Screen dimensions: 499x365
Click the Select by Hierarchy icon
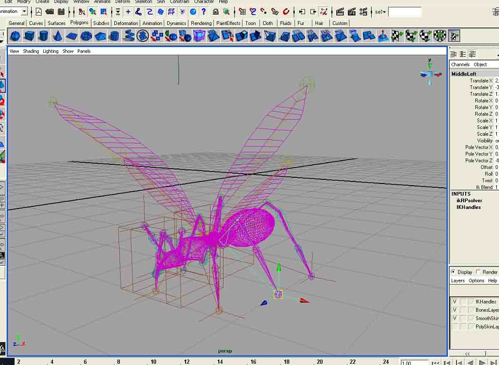click(82, 12)
